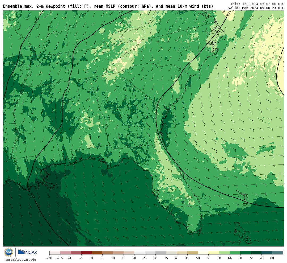Pick the 60 to 64 light green swatch
The width and height of the screenshot is (287, 263).
[225, 253]
